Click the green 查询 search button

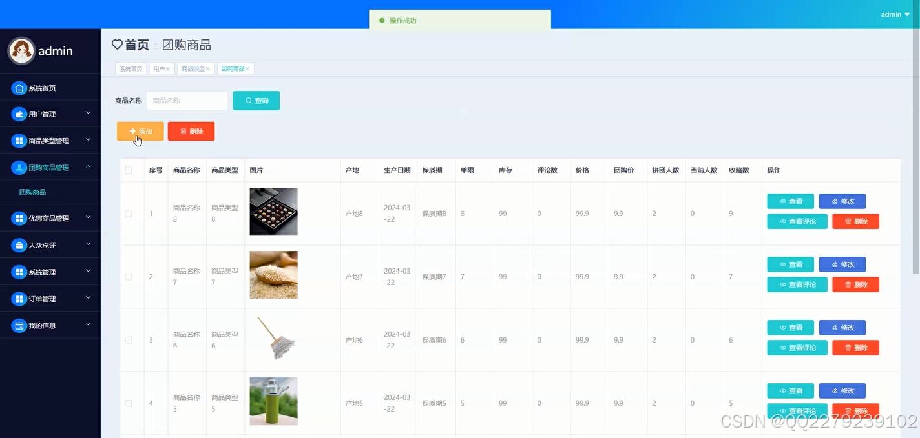(x=256, y=101)
